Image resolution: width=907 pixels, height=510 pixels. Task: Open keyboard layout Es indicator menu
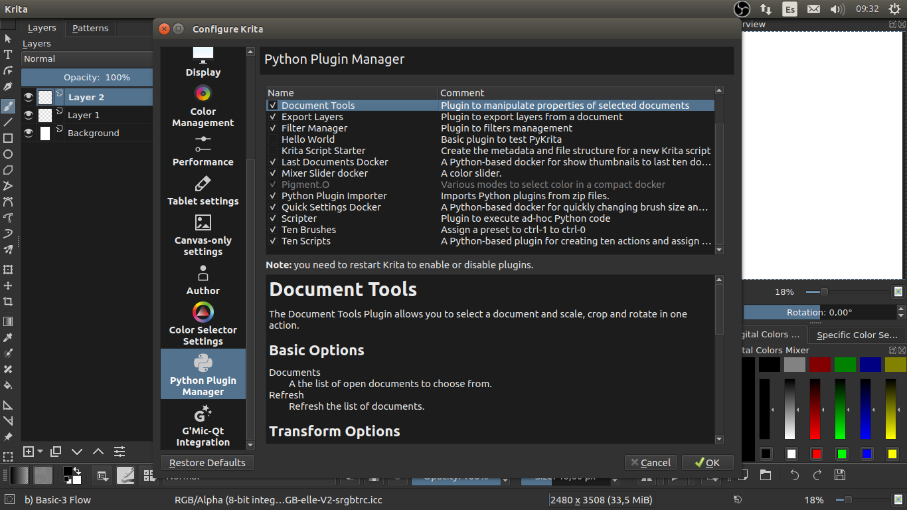tap(789, 9)
